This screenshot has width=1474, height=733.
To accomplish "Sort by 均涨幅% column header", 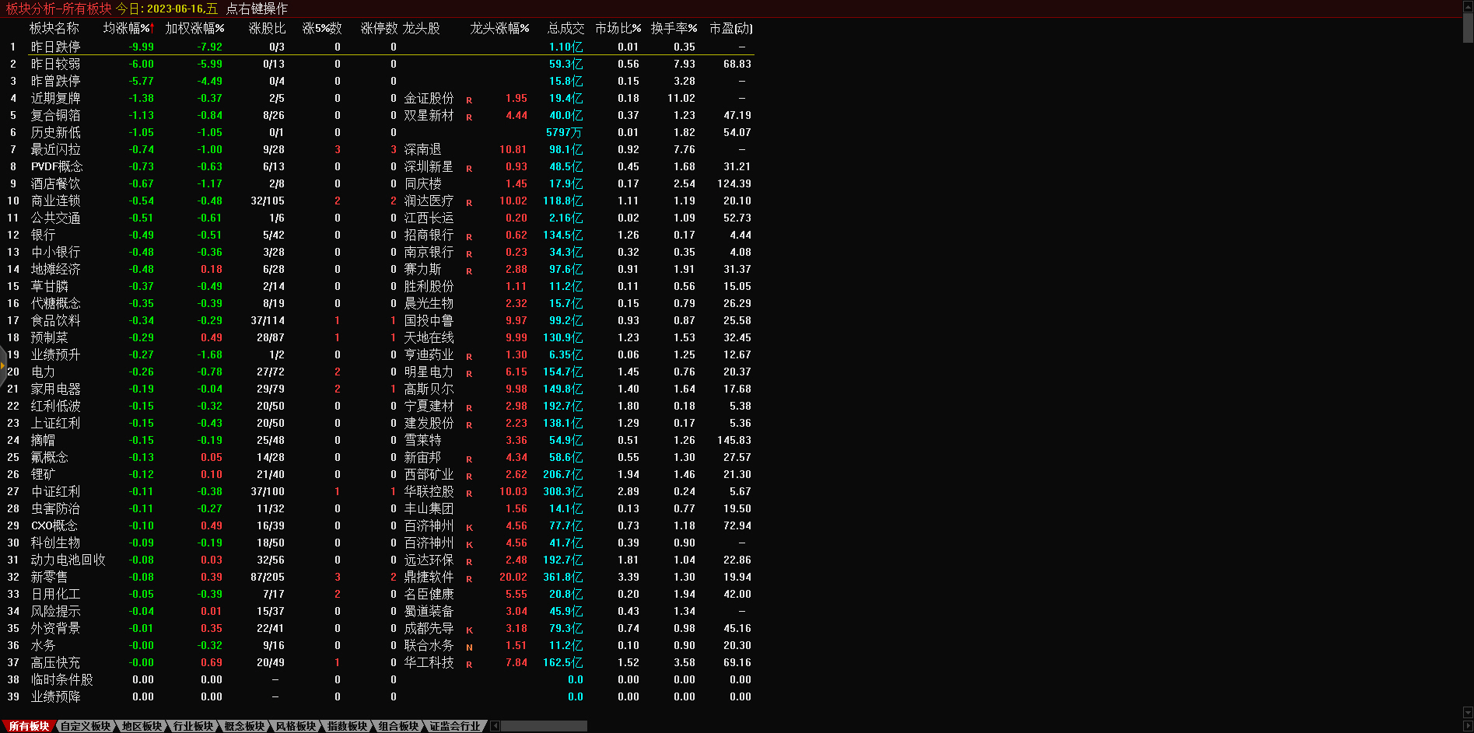I will 128,28.
